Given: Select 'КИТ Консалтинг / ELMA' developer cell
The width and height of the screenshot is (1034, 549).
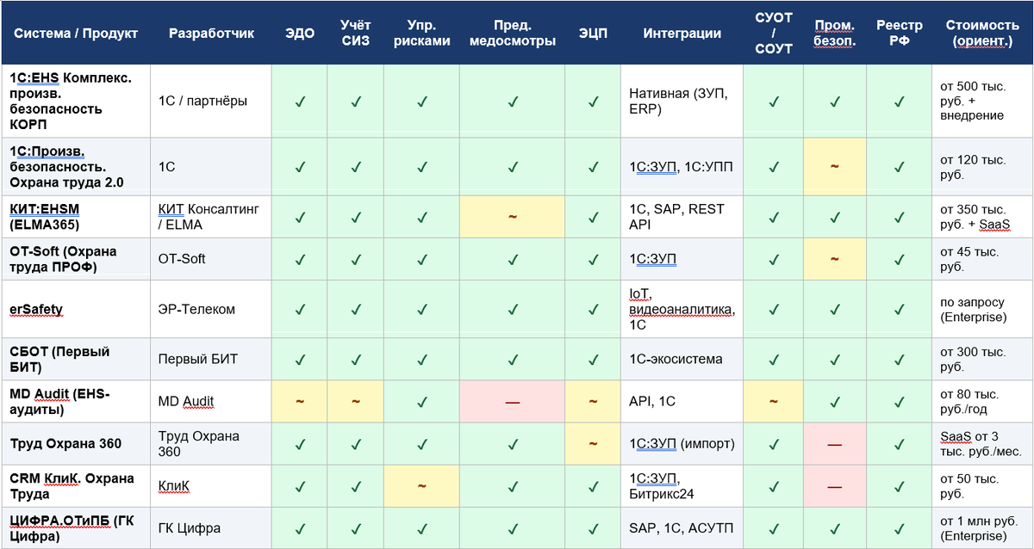Looking at the screenshot, I should point(211,217).
